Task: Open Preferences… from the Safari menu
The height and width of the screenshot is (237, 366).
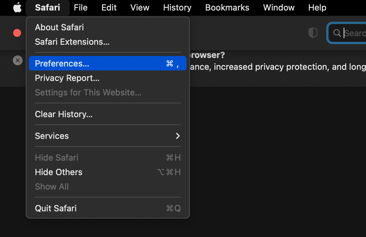Action: click(x=108, y=63)
